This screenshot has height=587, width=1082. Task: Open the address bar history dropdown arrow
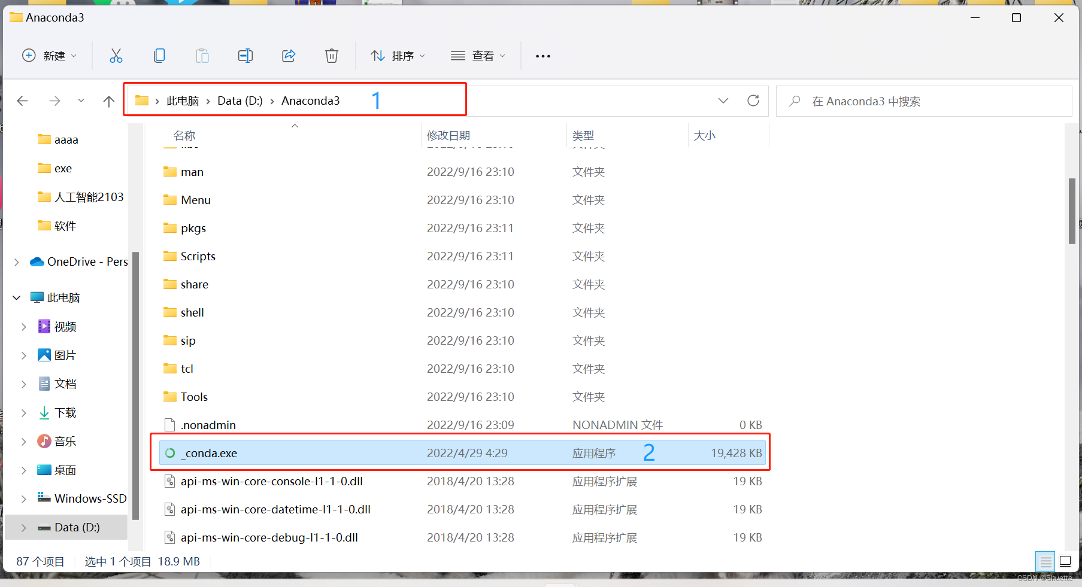723,101
